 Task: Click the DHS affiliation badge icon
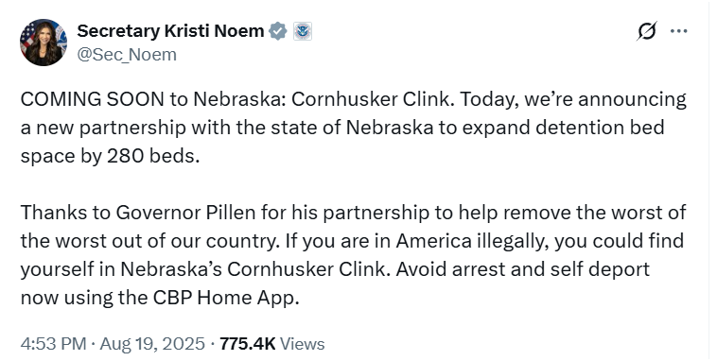(303, 31)
